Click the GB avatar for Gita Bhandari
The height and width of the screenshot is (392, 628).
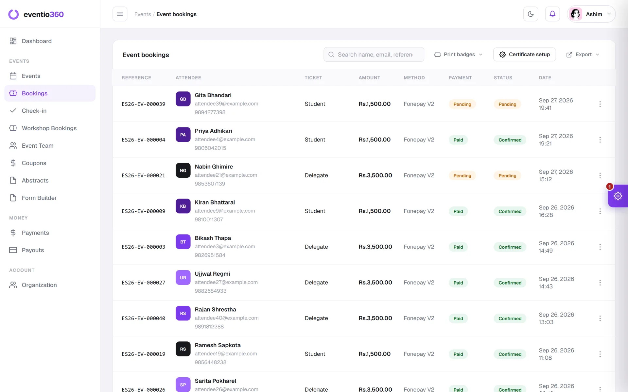(x=183, y=99)
